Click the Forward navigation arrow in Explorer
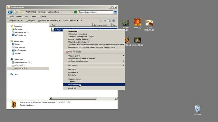218x122 pixels. 14,12
